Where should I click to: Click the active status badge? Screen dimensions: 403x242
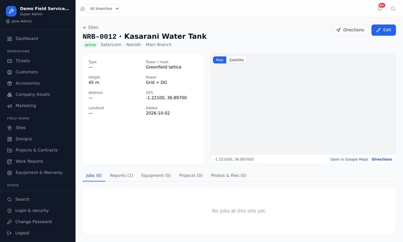[90, 45]
